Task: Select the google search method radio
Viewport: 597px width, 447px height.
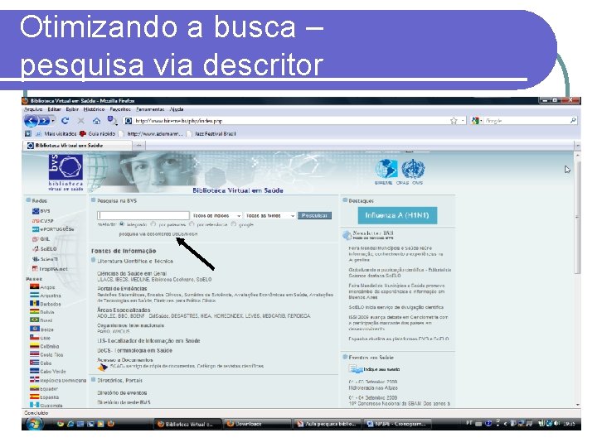Action: (234, 224)
